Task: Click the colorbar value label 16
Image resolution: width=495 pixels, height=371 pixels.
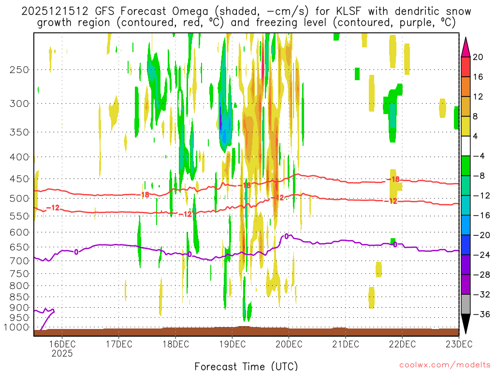Action: tap(478, 77)
